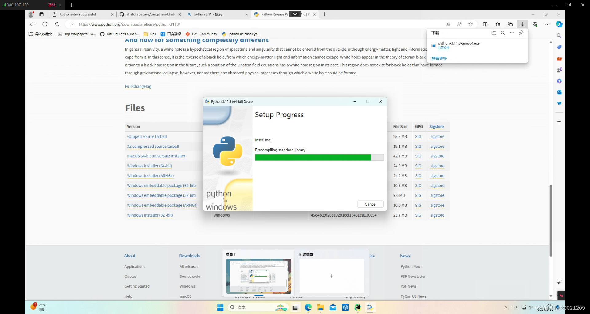Reload the Python release page
Screen dimensions: 590x314
(x=45, y=24)
